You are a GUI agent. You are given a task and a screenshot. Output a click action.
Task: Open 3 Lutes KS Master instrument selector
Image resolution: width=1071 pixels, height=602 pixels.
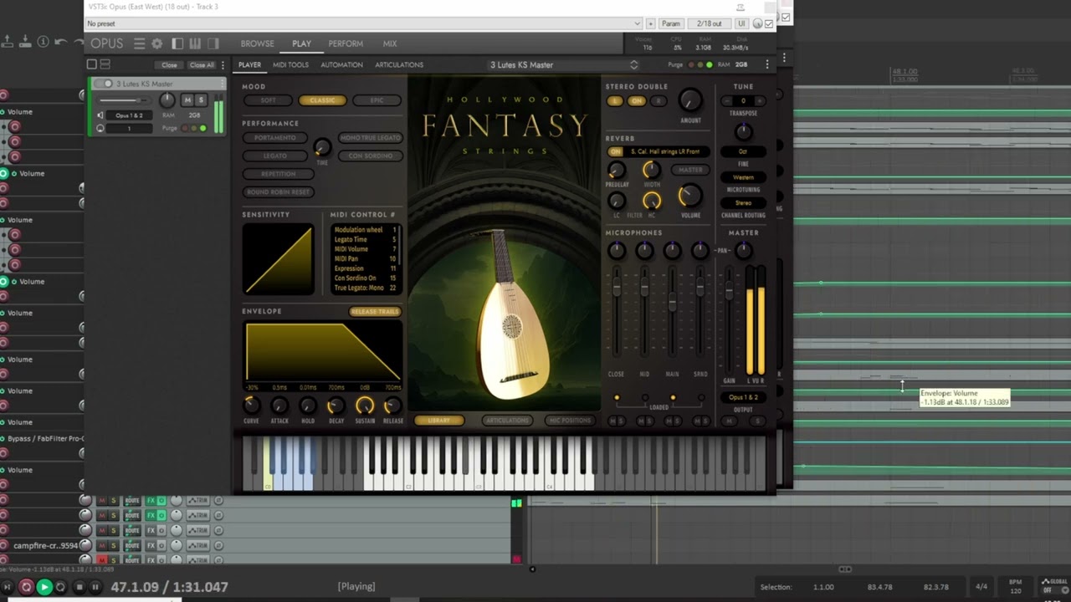(x=565, y=64)
